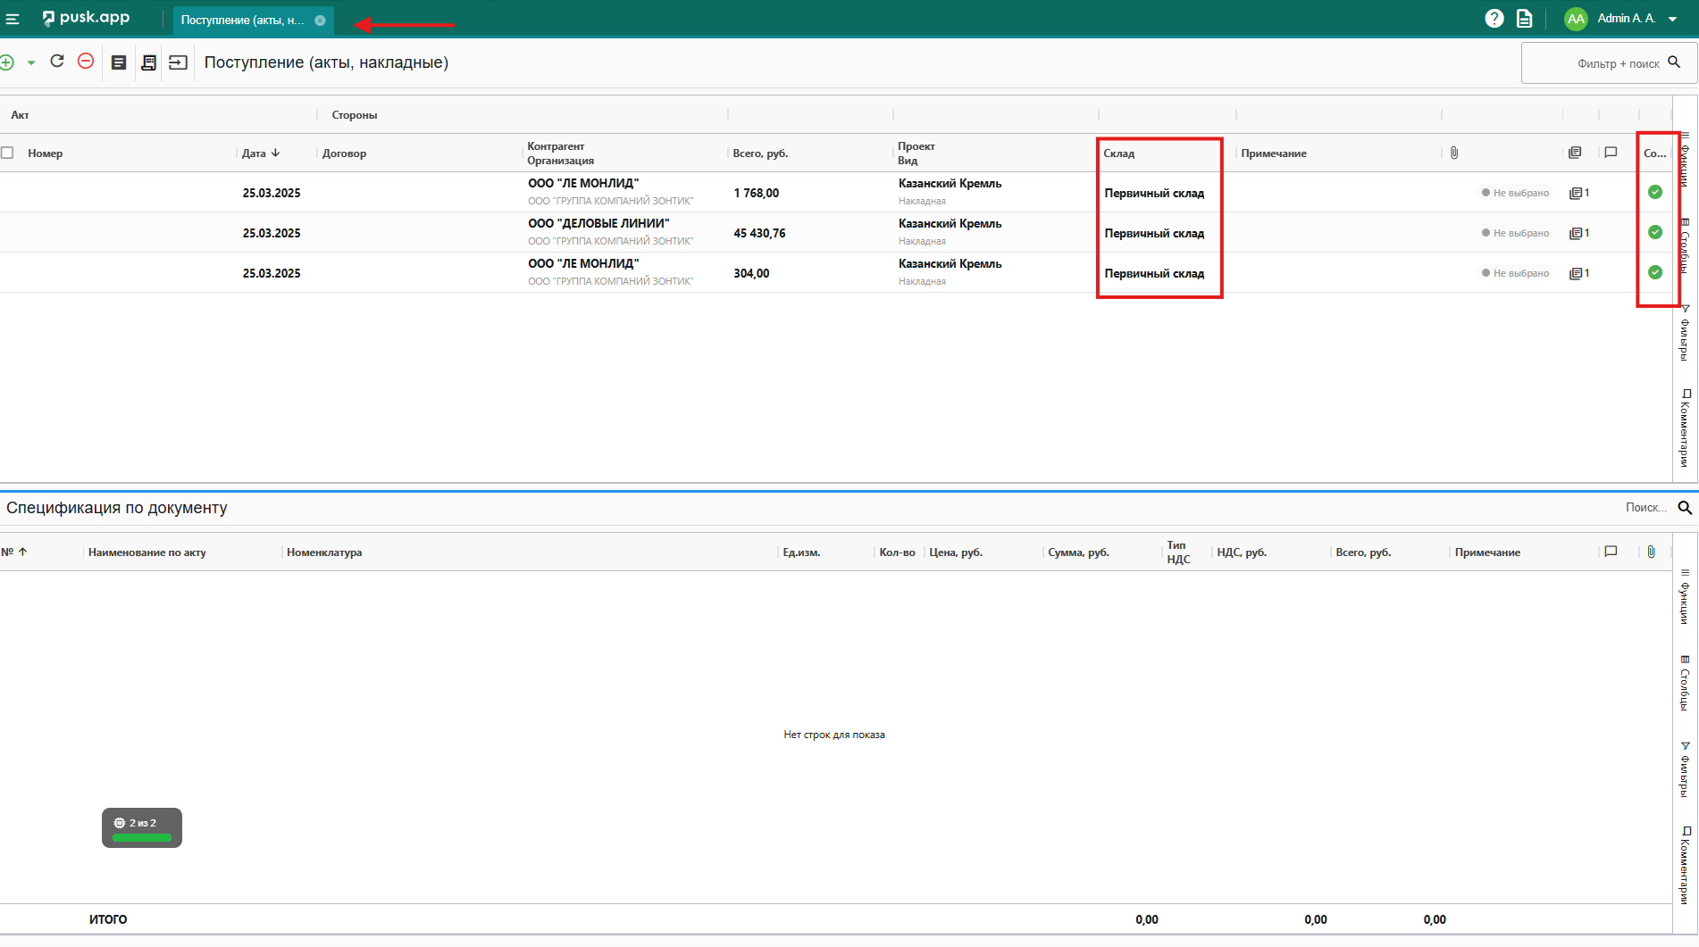Screen dimensions: 1699x947
Task: Close the Поступление tab
Action: tap(320, 21)
